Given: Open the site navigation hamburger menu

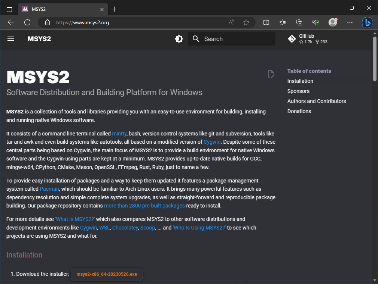Looking at the screenshot, I should (11, 39).
